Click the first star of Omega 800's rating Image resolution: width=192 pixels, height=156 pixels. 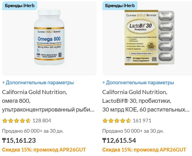5,121
